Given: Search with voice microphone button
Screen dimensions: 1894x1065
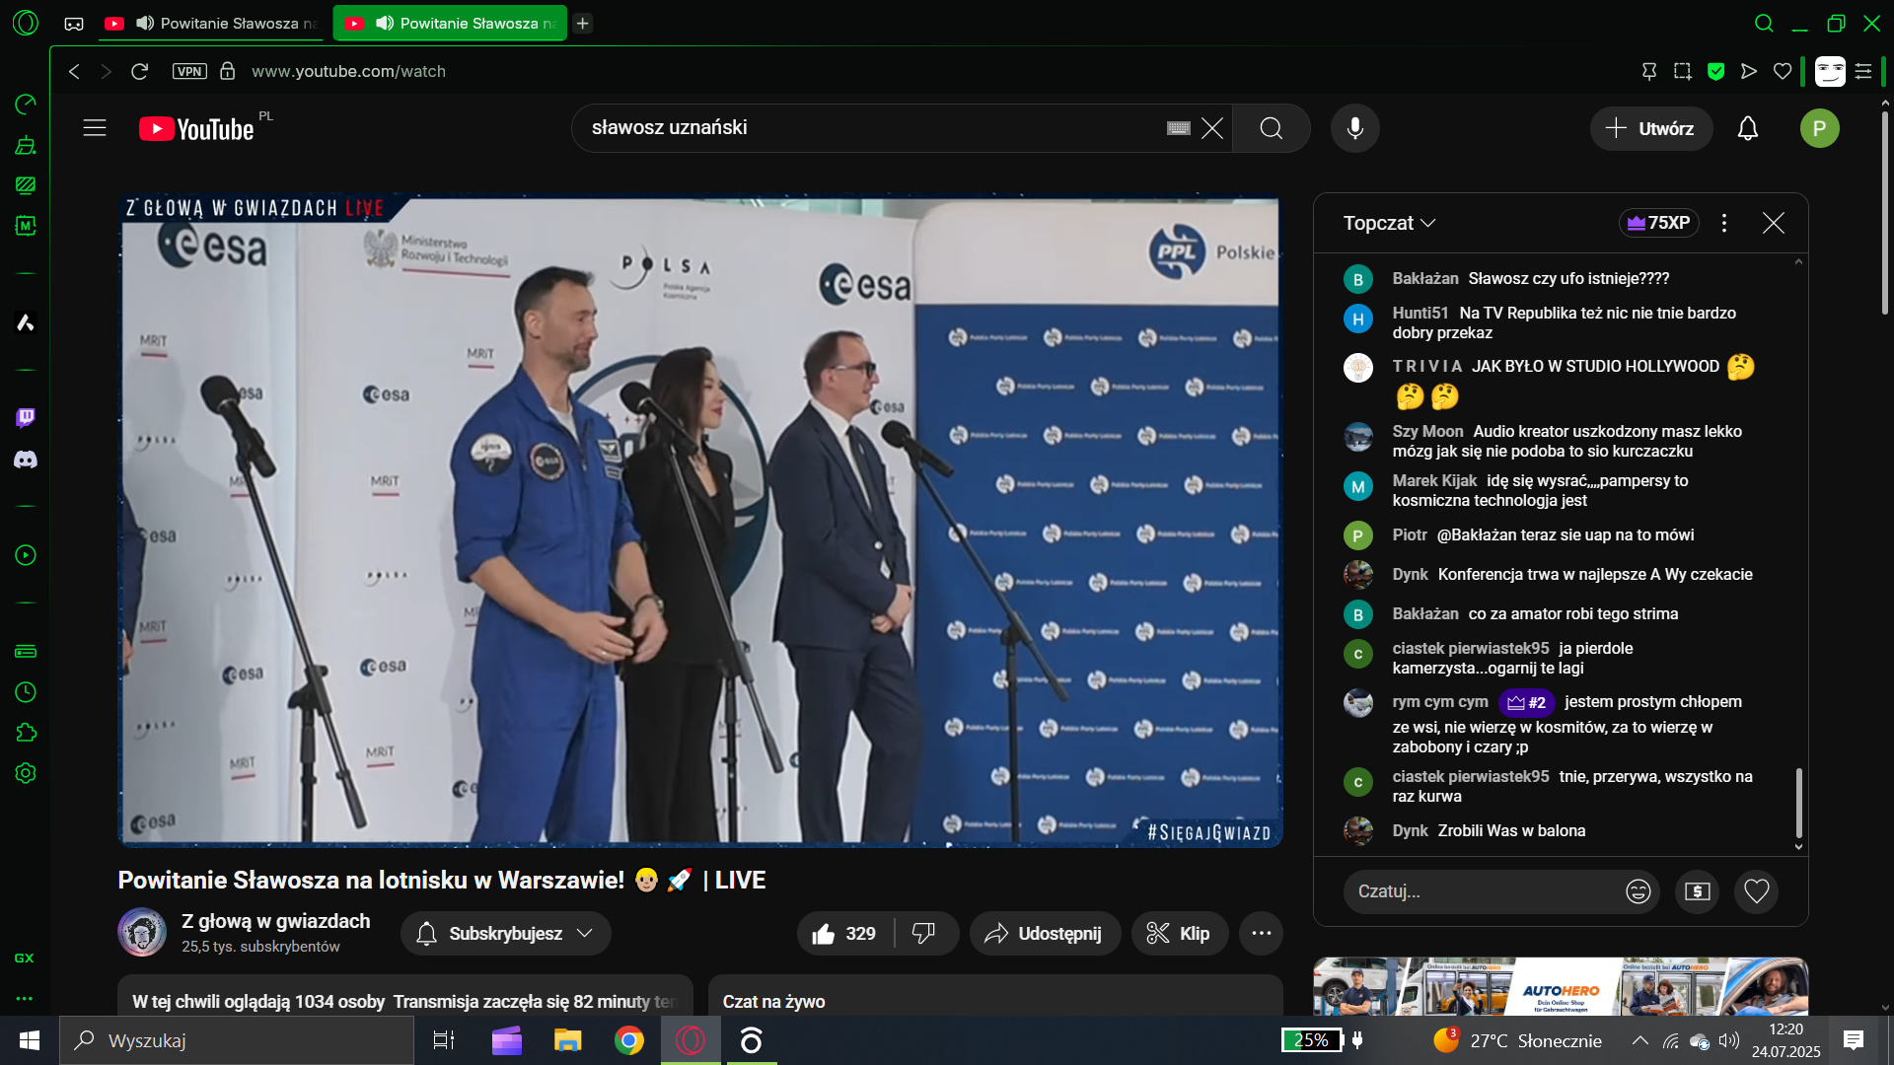Looking at the screenshot, I should (x=1355, y=128).
